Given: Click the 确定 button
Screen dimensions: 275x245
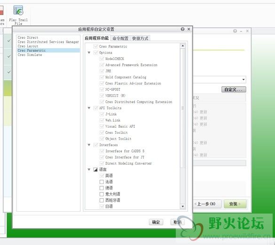Looking at the screenshot, I should click(x=156, y=222).
